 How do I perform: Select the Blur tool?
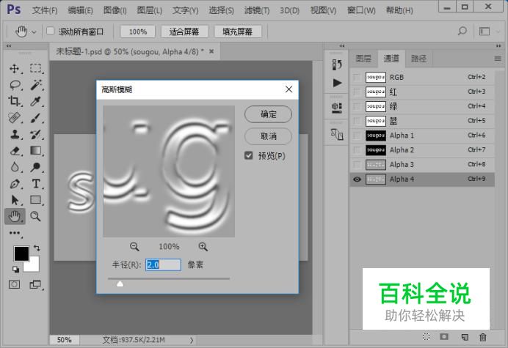click(15, 167)
